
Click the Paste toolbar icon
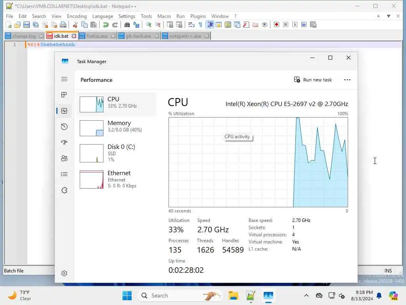pyautogui.click(x=94, y=25)
